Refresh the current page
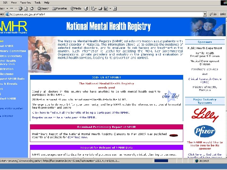Image resolution: width=227 pixels, height=170 pixels. click(x=26, y=8)
